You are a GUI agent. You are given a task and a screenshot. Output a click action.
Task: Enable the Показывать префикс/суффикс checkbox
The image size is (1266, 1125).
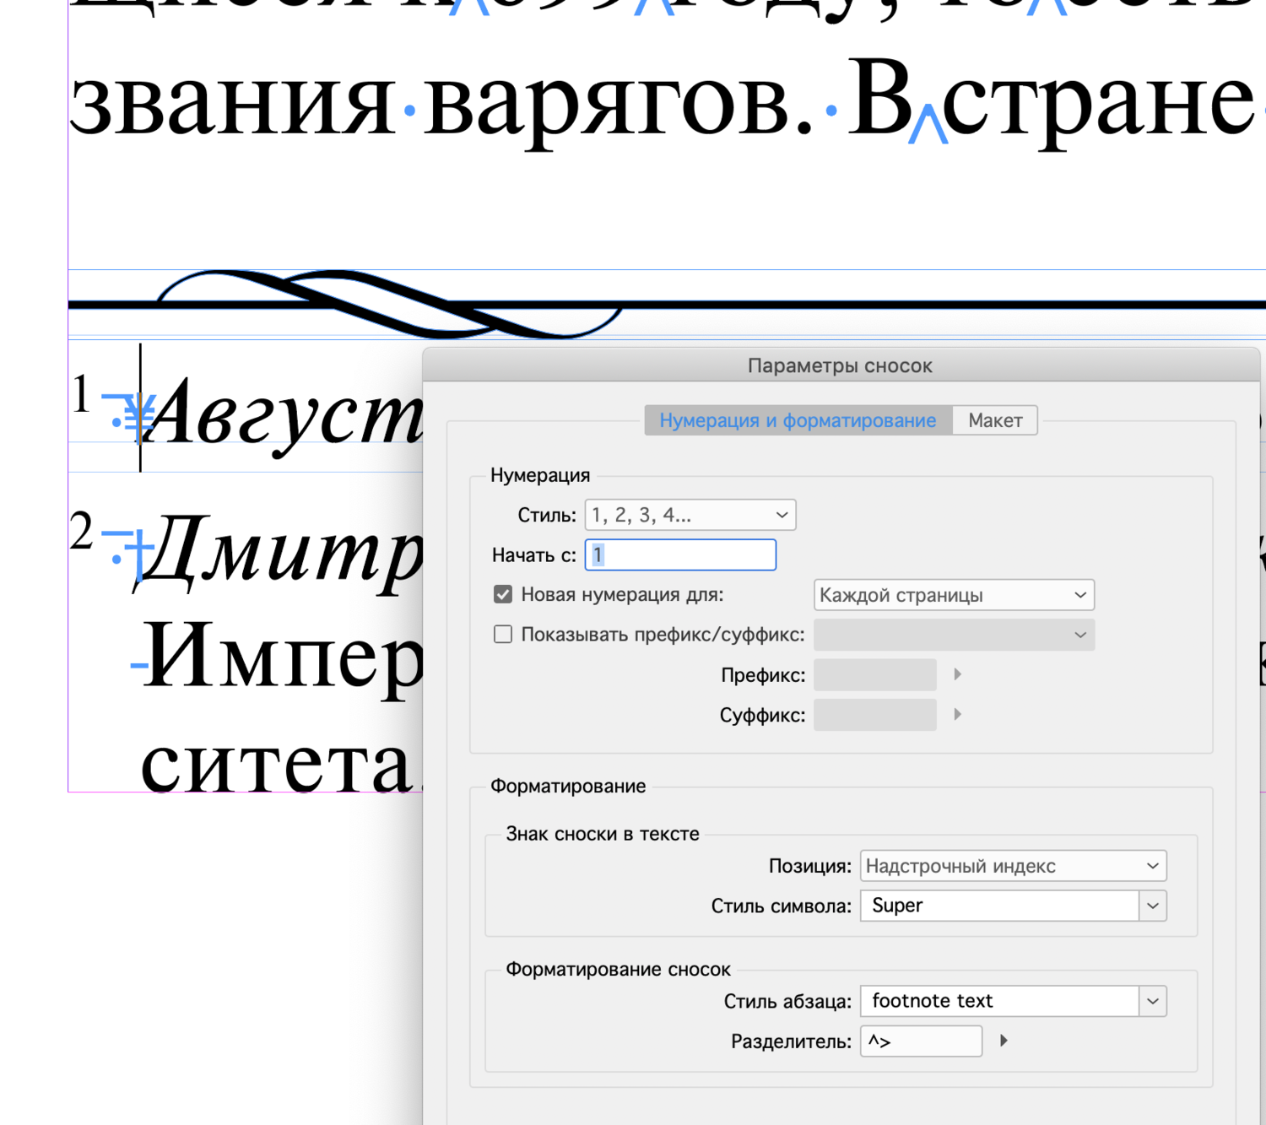[x=502, y=634]
